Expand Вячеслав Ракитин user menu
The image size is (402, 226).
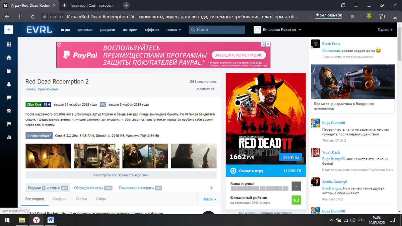click(x=282, y=30)
